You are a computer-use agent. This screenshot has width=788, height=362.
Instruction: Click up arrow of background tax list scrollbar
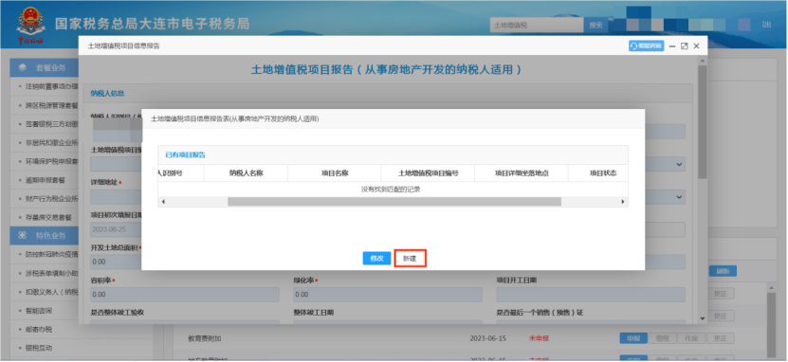coord(771,288)
